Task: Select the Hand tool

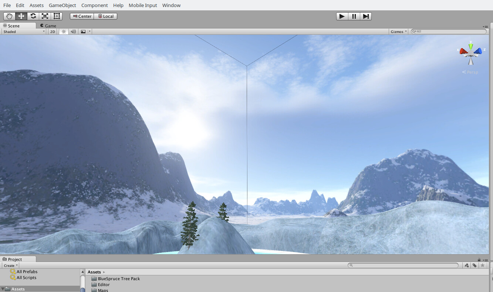Action: 9,16
